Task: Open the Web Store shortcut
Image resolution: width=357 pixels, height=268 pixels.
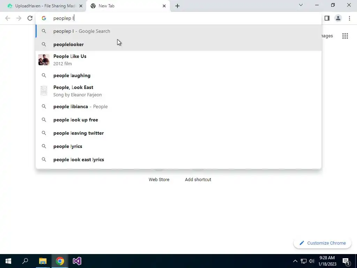Action: point(159,180)
